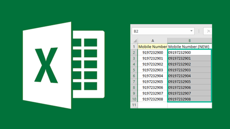Click cell containing 09197232907

point(189,93)
